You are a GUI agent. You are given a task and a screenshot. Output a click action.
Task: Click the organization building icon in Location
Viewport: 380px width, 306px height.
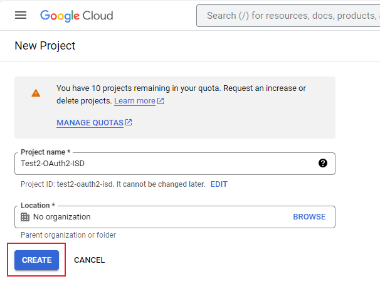(25, 217)
